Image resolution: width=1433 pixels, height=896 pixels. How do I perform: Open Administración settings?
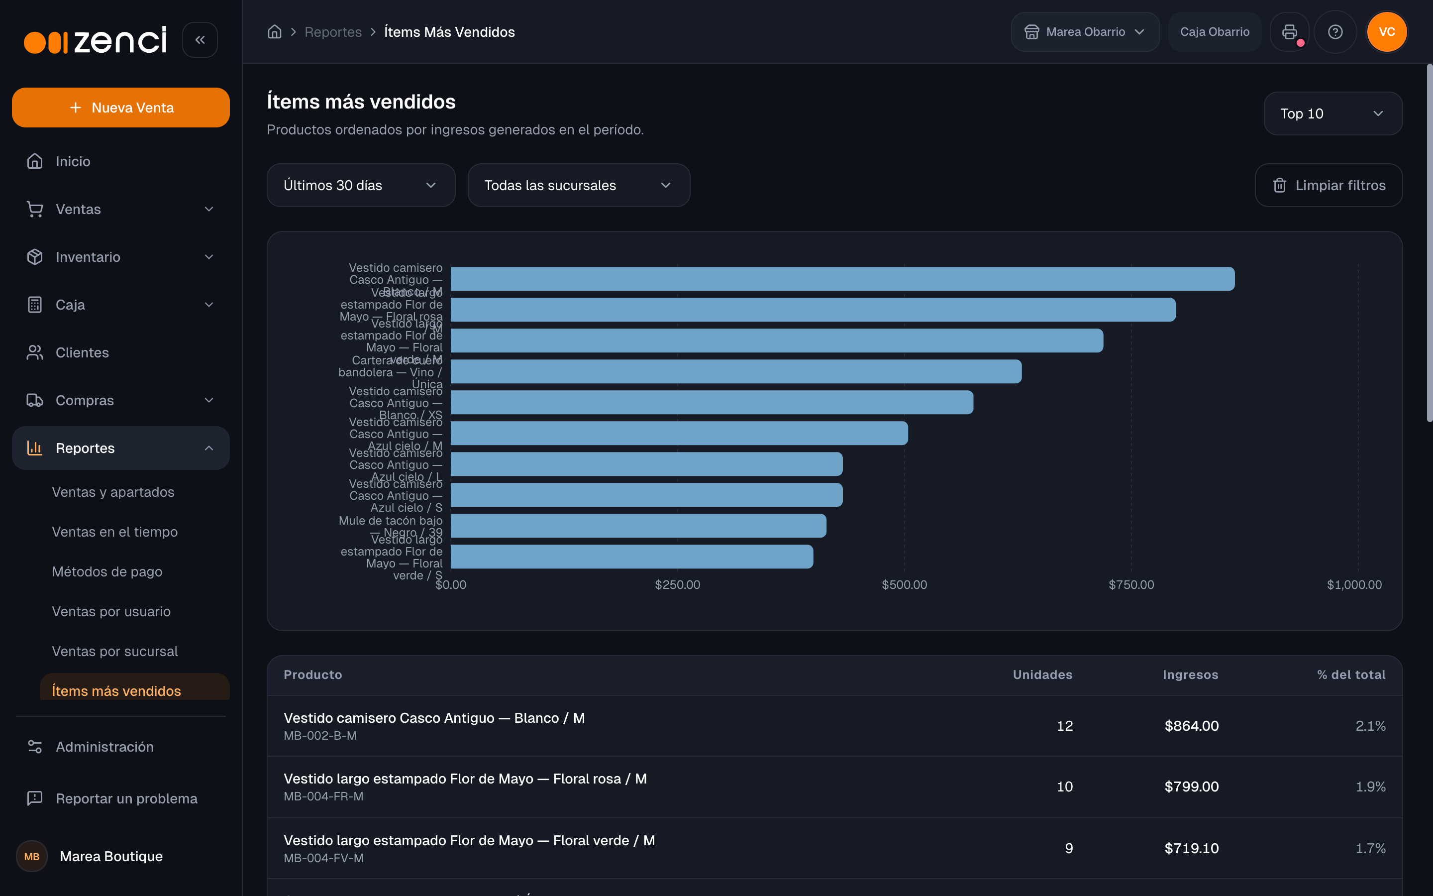point(121,747)
